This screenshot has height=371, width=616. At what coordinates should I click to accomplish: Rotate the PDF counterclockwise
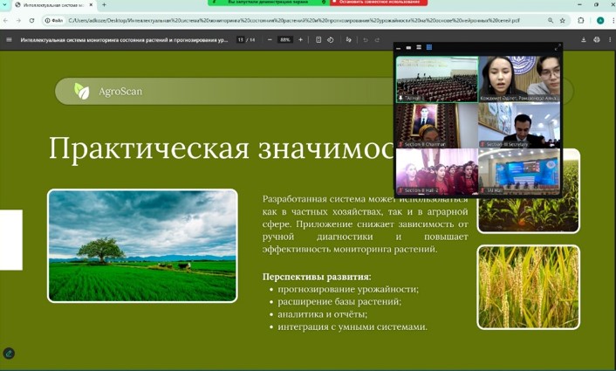(331, 39)
